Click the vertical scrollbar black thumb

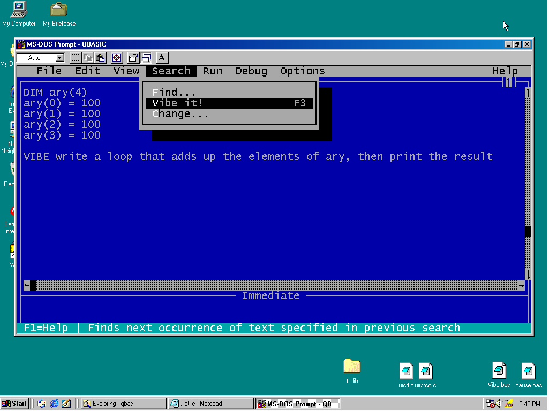coord(528,232)
